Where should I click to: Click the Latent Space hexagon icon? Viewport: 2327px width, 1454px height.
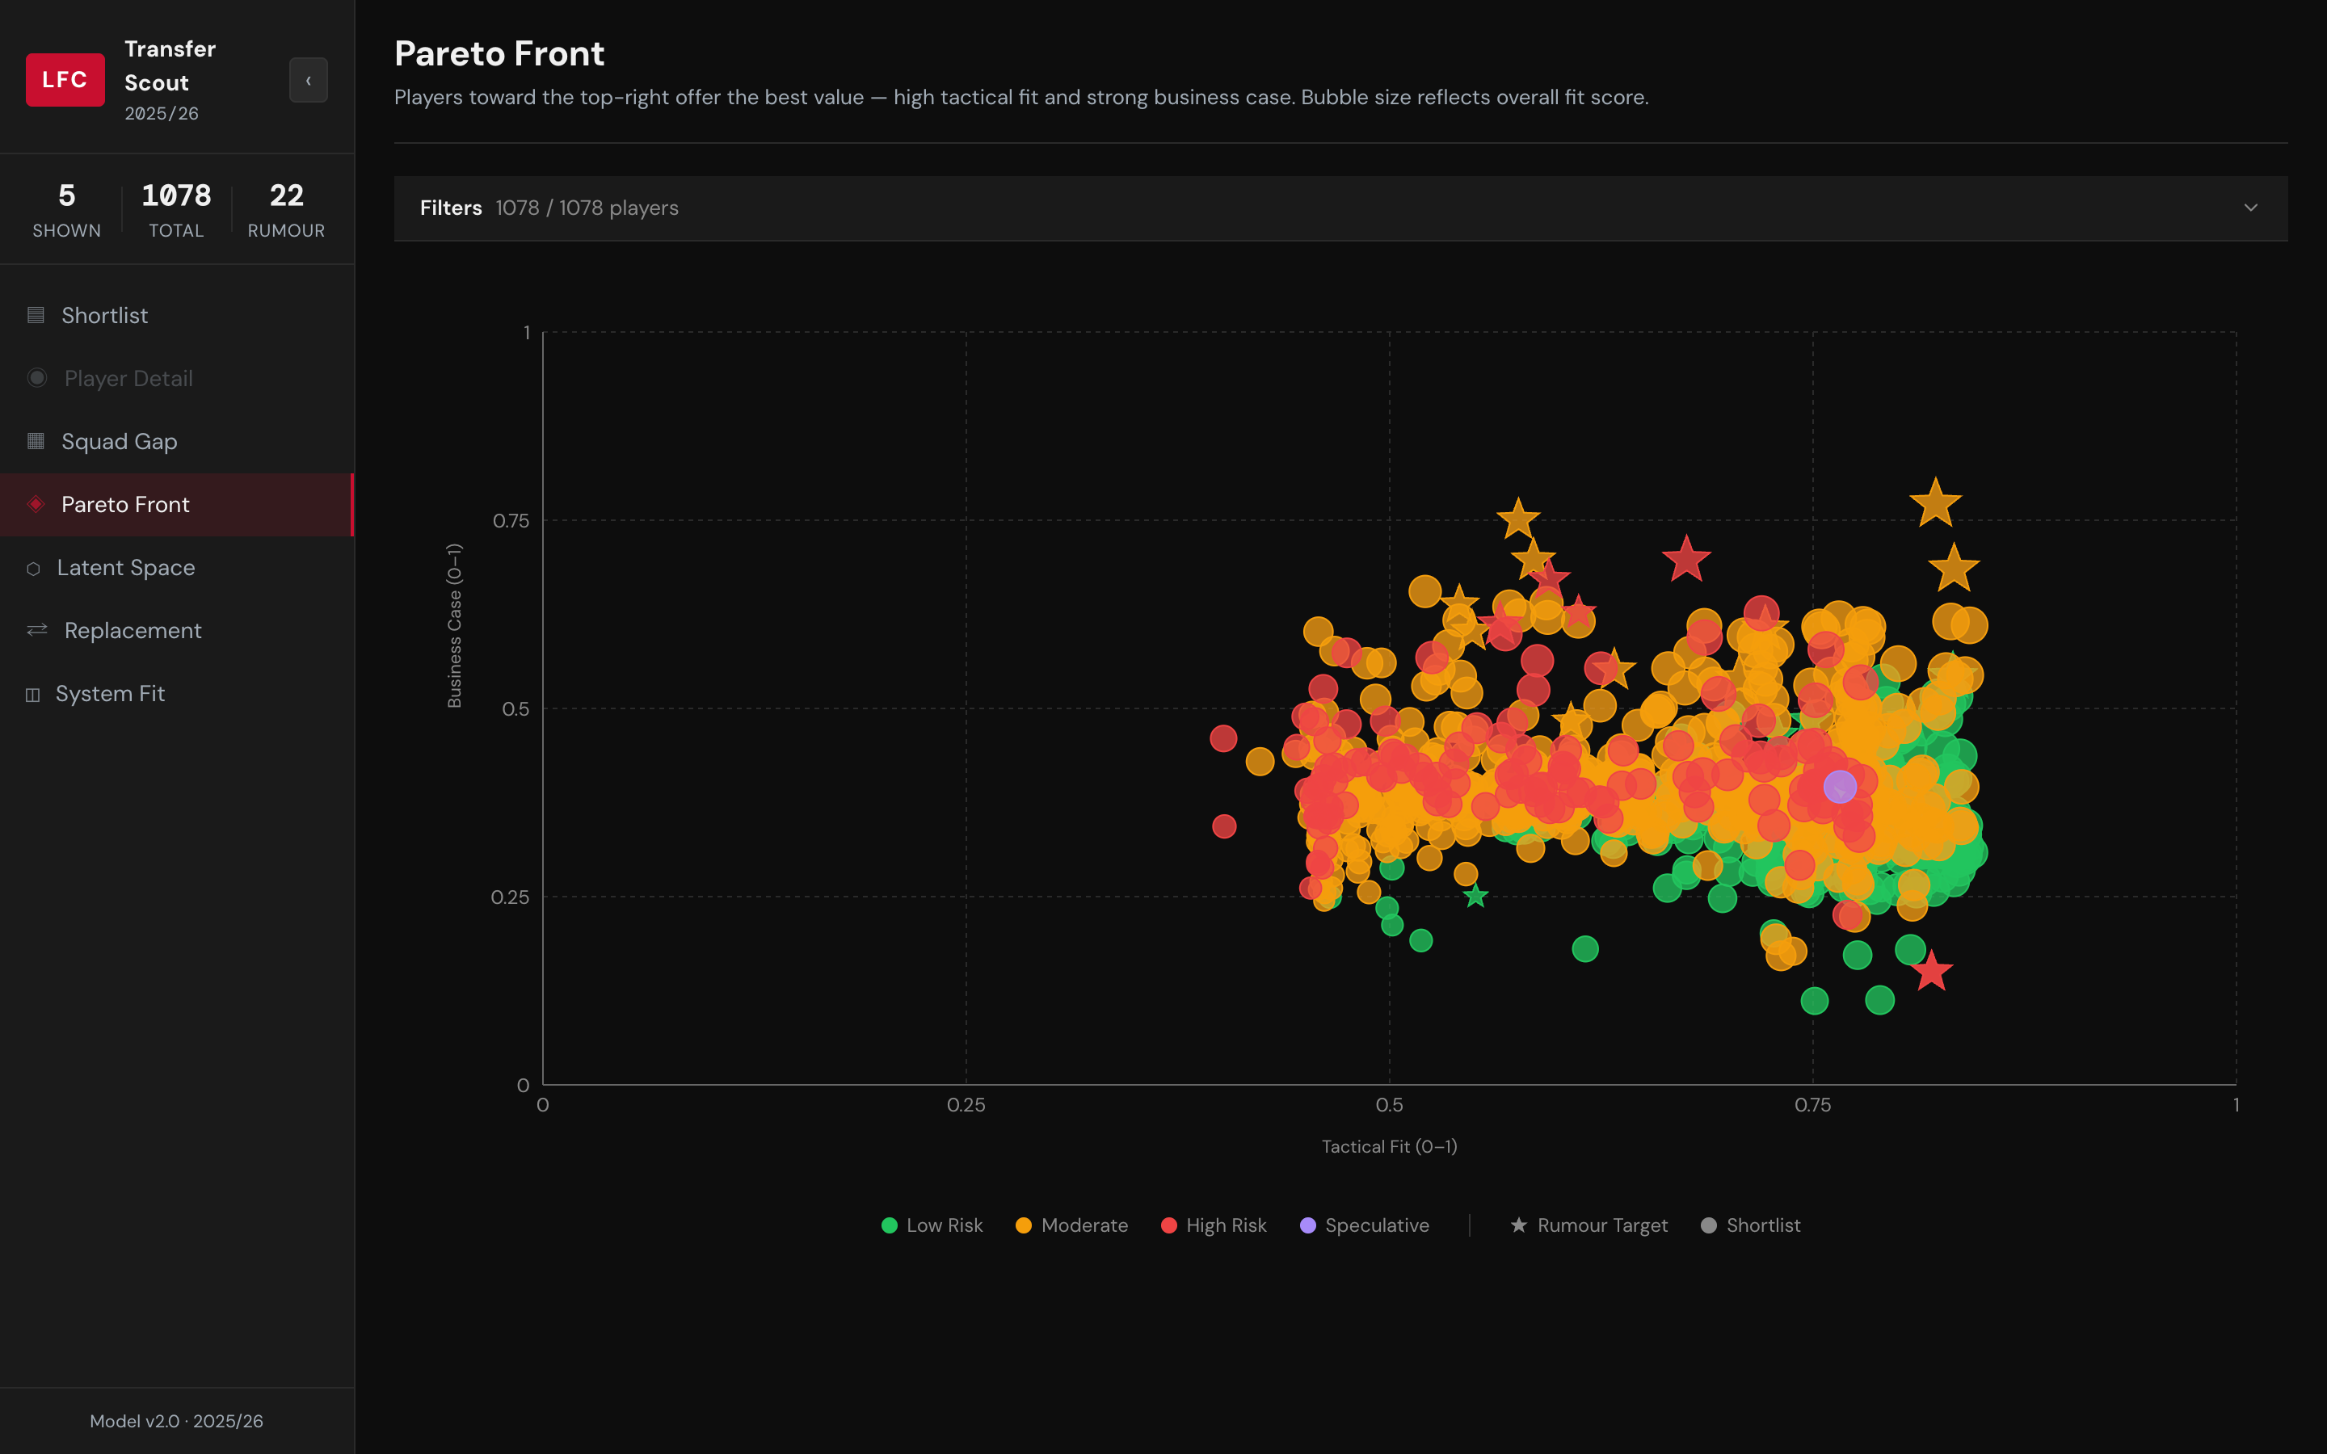click(34, 569)
